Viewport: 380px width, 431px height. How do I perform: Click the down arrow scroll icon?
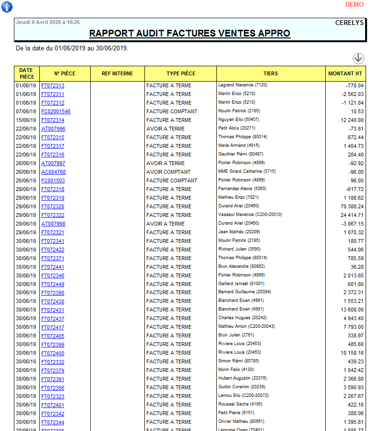click(x=358, y=58)
